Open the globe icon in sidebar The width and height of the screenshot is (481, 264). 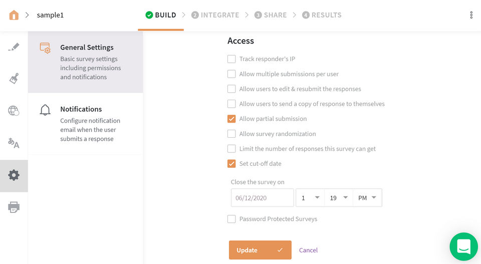(x=14, y=111)
